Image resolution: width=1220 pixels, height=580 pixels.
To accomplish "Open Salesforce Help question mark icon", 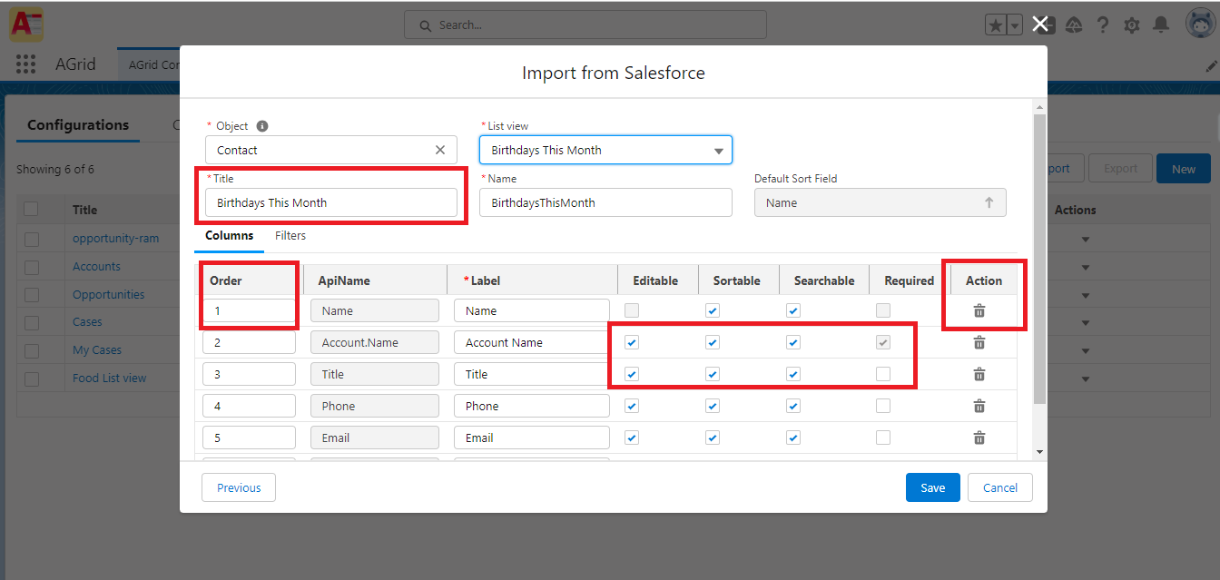I will (x=1103, y=25).
